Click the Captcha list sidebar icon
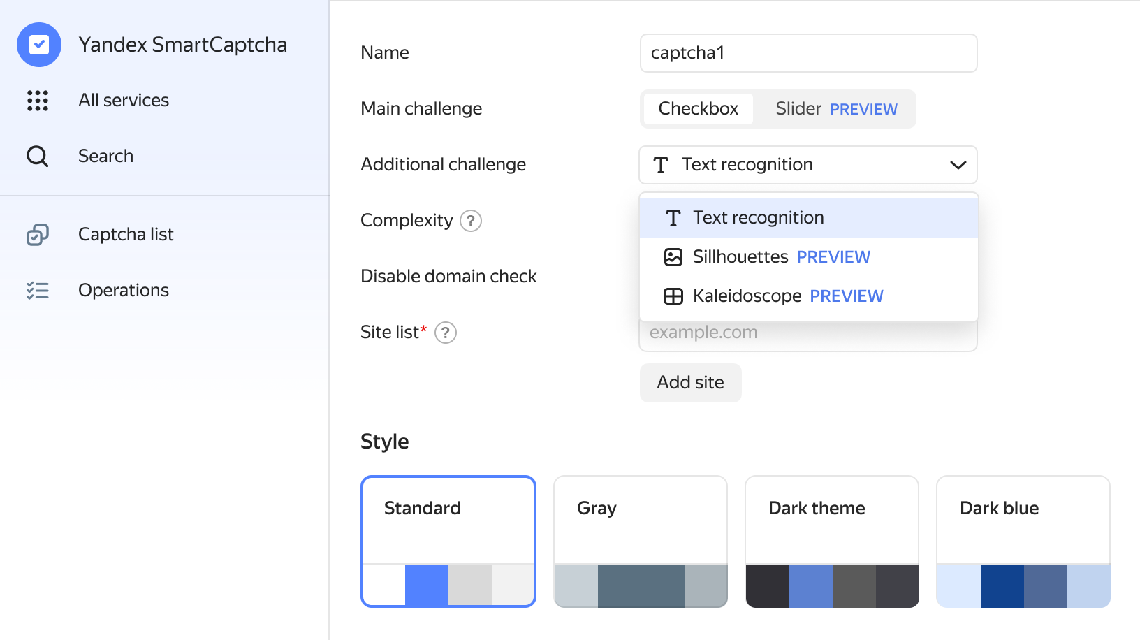Screen dimensions: 1140x640 click(38, 235)
